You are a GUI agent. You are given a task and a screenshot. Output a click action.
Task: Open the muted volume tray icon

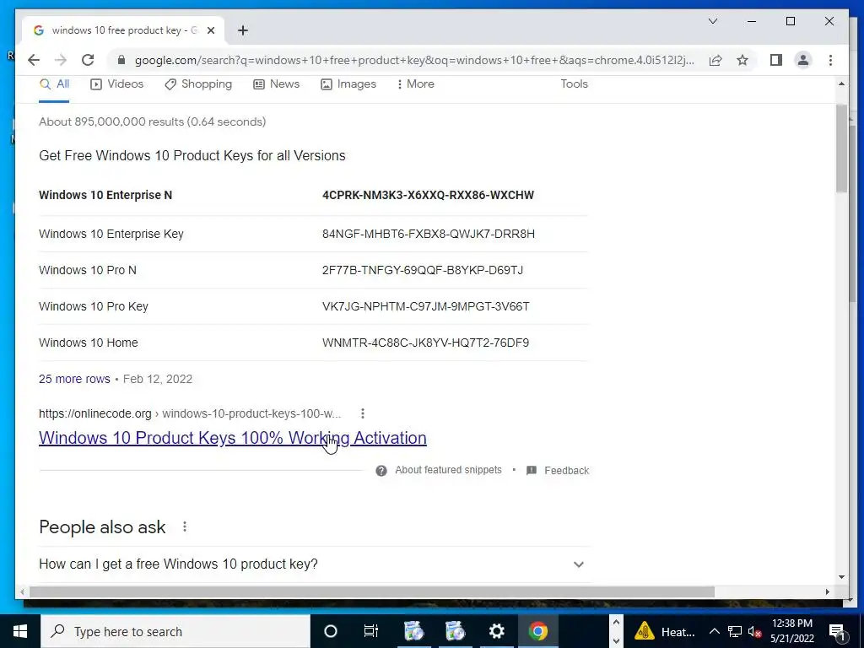[754, 631]
